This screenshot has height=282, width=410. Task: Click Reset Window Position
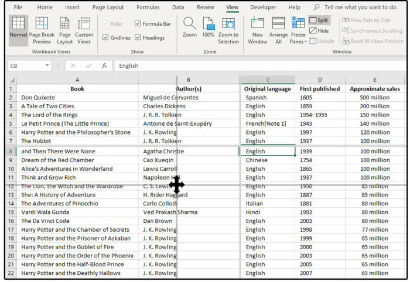pos(373,41)
